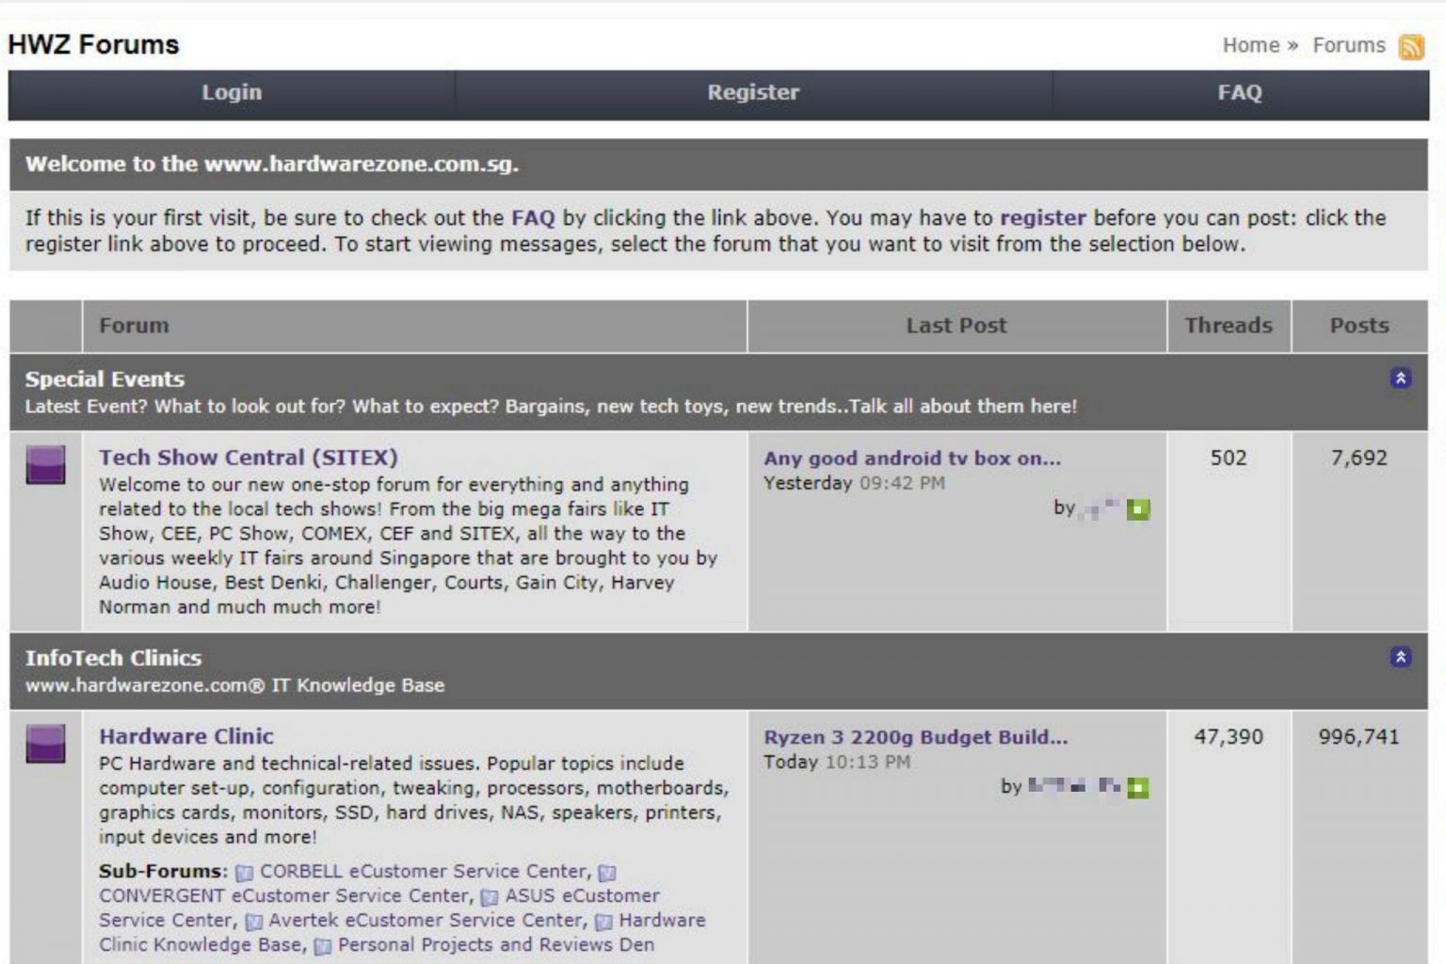Open the 'Any good android tv box on...' thread
Viewport: 1446px width, 964px height.
[911, 458]
